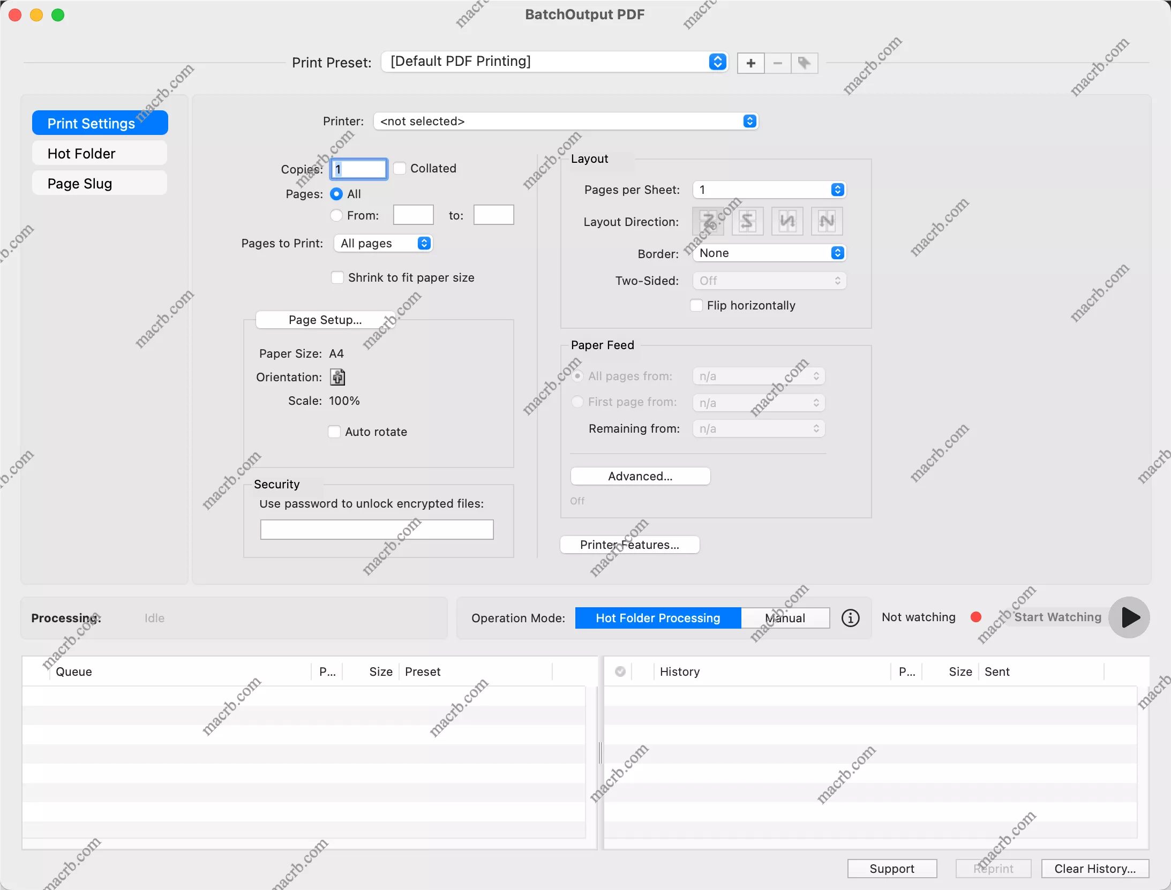Click the Queue Preset column header
This screenshot has width=1171, height=890.
point(476,672)
